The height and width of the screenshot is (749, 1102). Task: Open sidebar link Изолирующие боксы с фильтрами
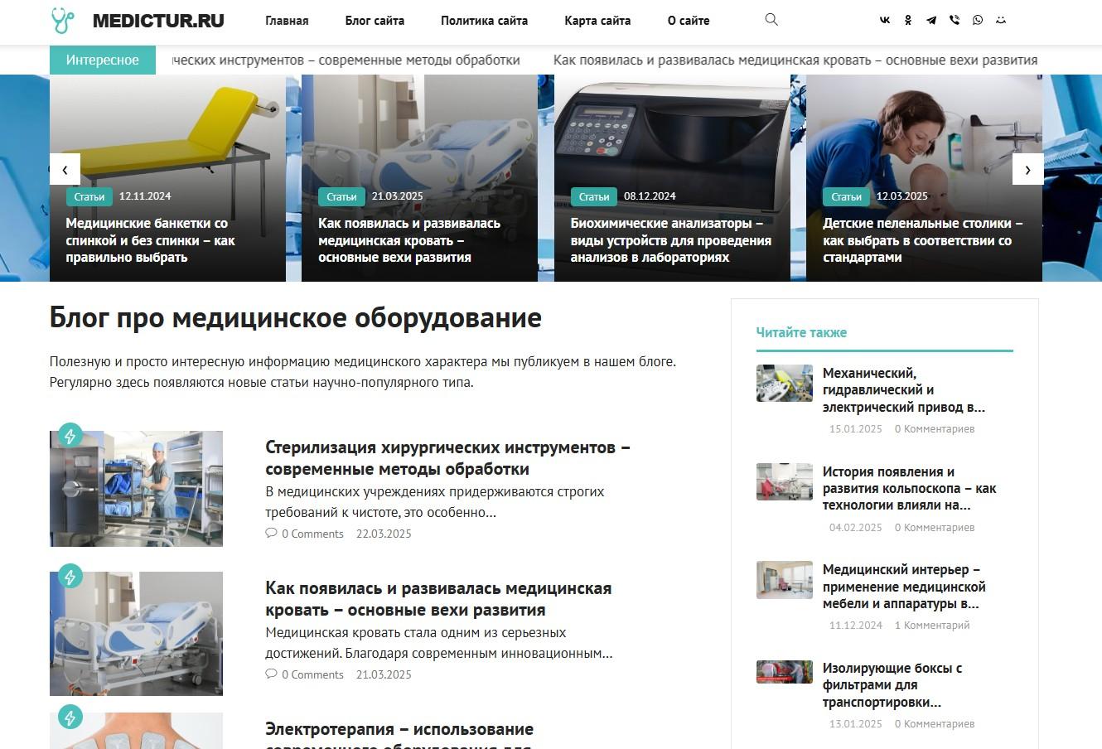pos(892,685)
